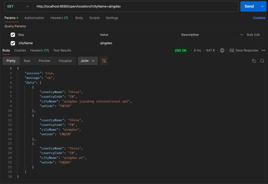Copy the response body with copy icon
Image resolution: width=268 pixels, height=184 pixels.
coord(254,61)
